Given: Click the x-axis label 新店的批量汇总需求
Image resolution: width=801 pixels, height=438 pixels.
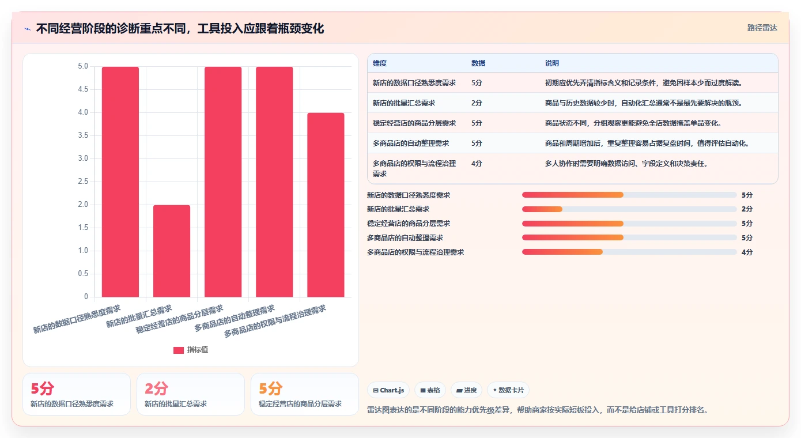Looking at the screenshot, I should click(139, 316).
